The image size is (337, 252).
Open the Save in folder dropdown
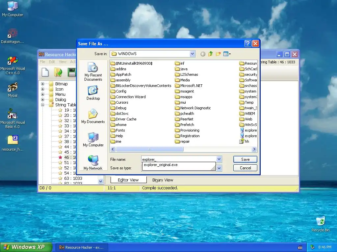pos(192,54)
